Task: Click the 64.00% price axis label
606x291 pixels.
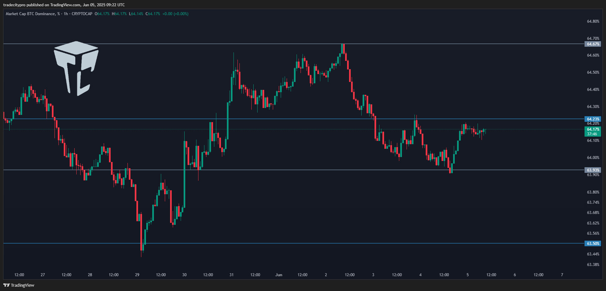Action: tap(593, 158)
